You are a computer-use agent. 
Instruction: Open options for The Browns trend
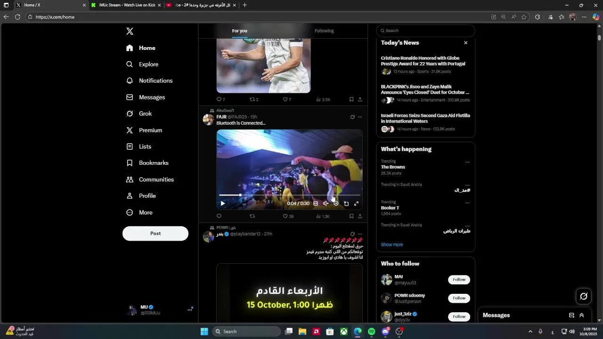(x=467, y=162)
